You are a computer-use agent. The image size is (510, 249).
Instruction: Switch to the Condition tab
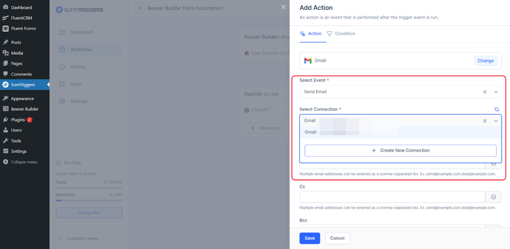341,34
